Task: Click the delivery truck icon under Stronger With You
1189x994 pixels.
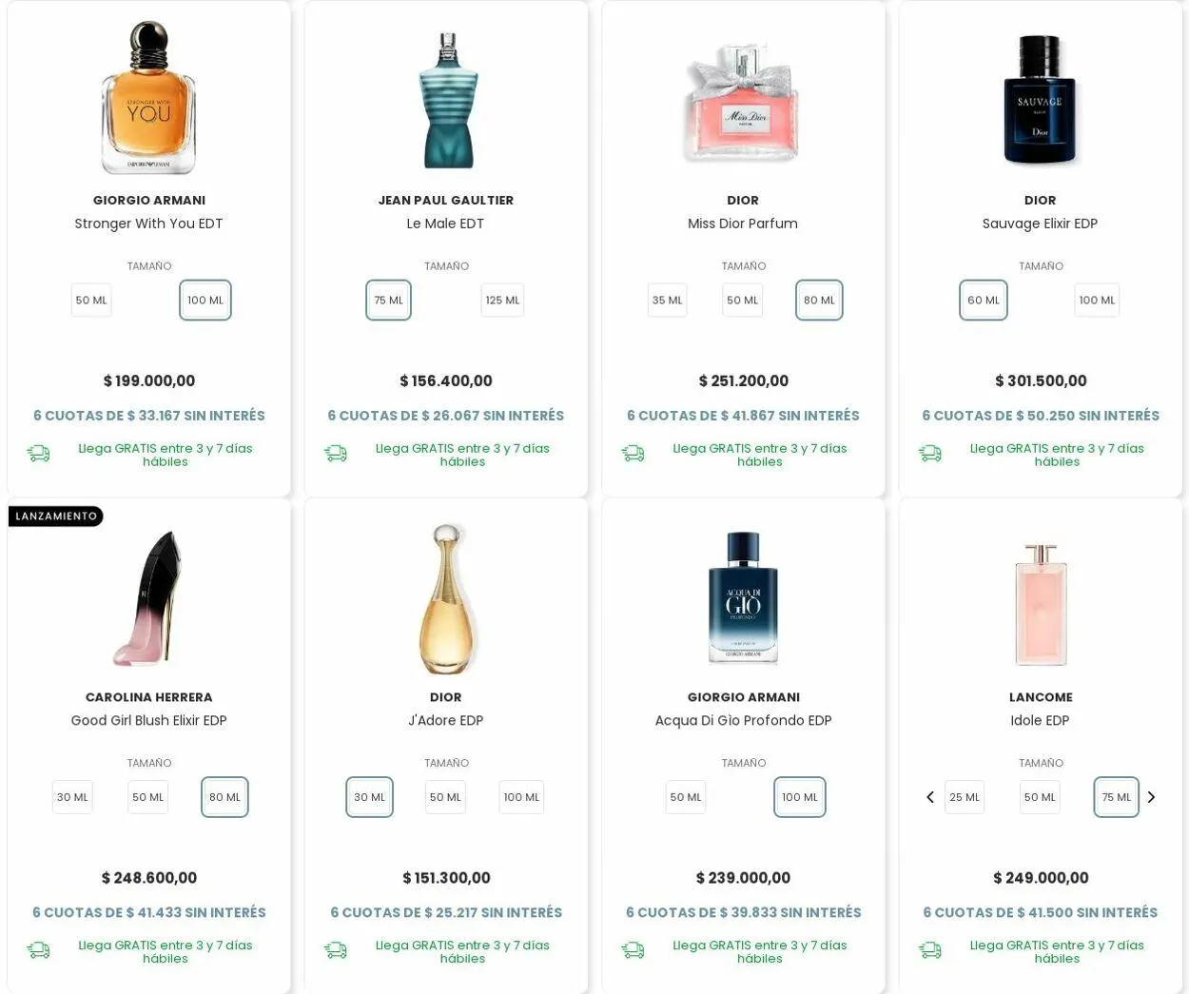Action: pyautogui.click(x=38, y=454)
